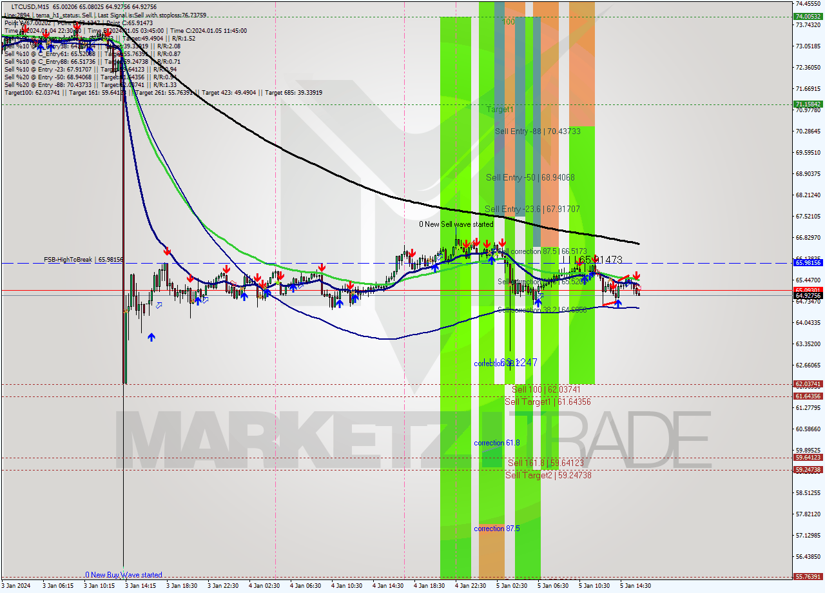Click the '0 New Buy Wave started' annotation

pos(124,575)
